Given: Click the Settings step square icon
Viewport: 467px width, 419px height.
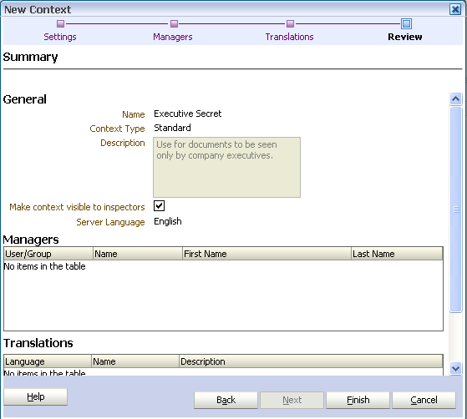Looking at the screenshot, I should click(x=60, y=23).
